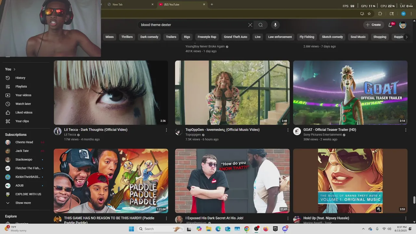416x234 pixels.
Task: Start voice search with microphone icon
Action: (275, 25)
